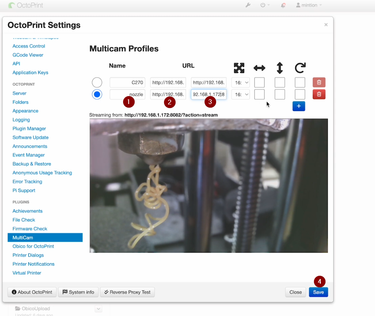Open API settings
The height and width of the screenshot is (316, 375).
click(x=16, y=63)
